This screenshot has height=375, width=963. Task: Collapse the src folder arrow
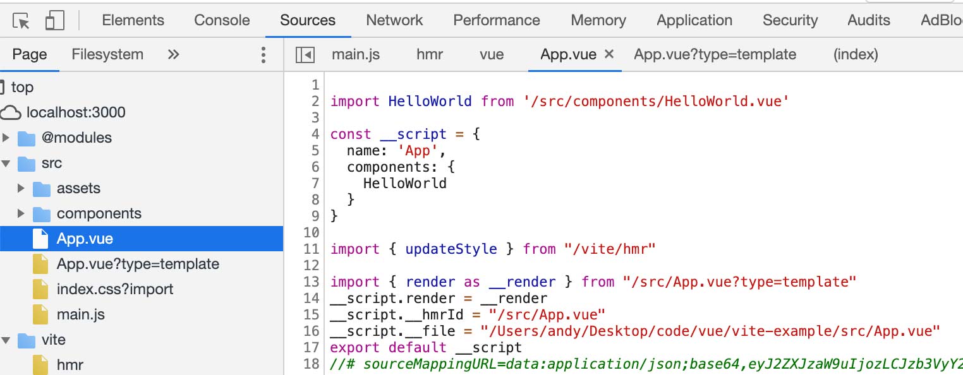[6, 164]
